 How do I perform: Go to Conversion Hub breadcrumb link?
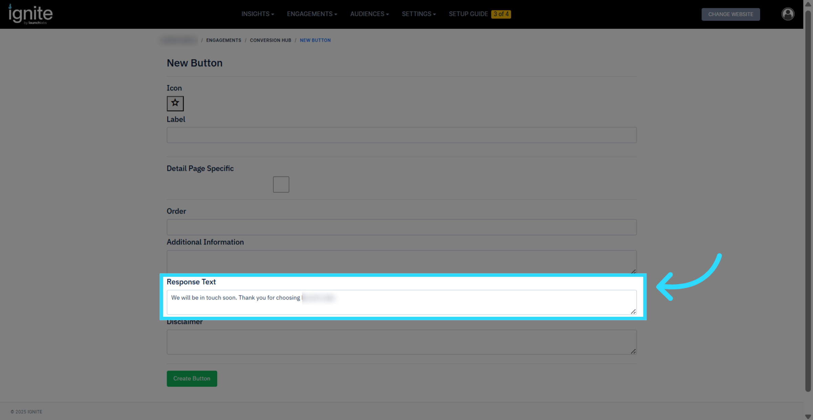tap(270, 40)
